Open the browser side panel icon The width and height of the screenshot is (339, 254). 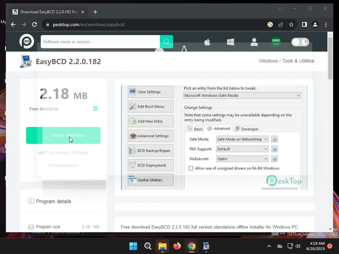305,24
